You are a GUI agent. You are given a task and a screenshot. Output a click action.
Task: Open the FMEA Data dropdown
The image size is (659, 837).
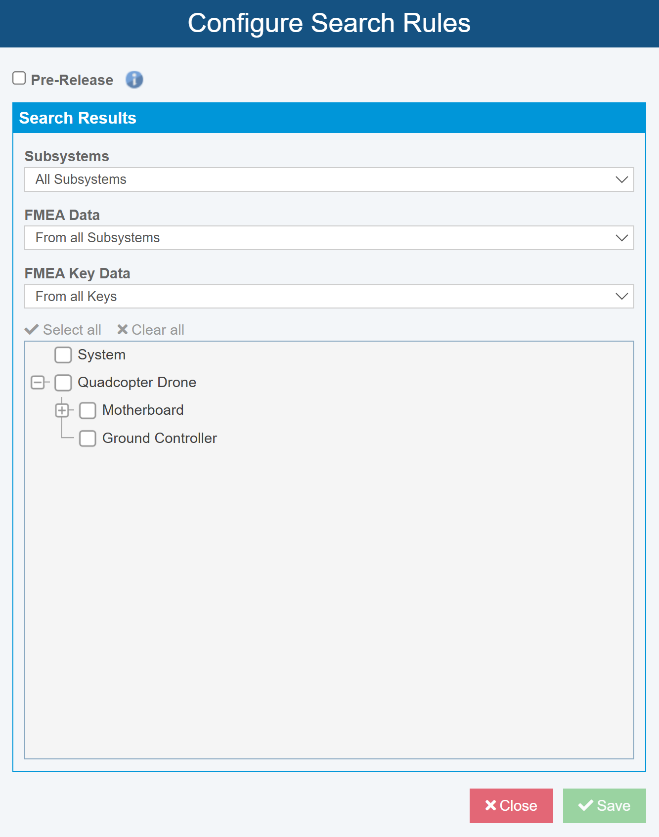(329, 238)
